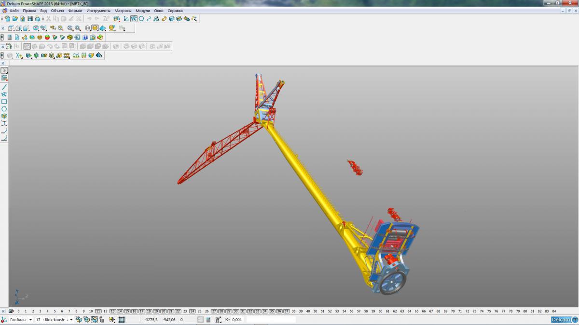This screenshot has width=579, height=325.
Task: Click the Z coordinate field 0
Action: (187, 319)
